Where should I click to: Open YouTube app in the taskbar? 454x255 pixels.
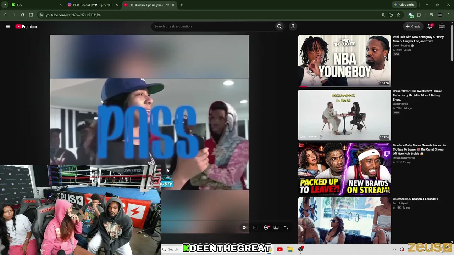pos(279,249)
